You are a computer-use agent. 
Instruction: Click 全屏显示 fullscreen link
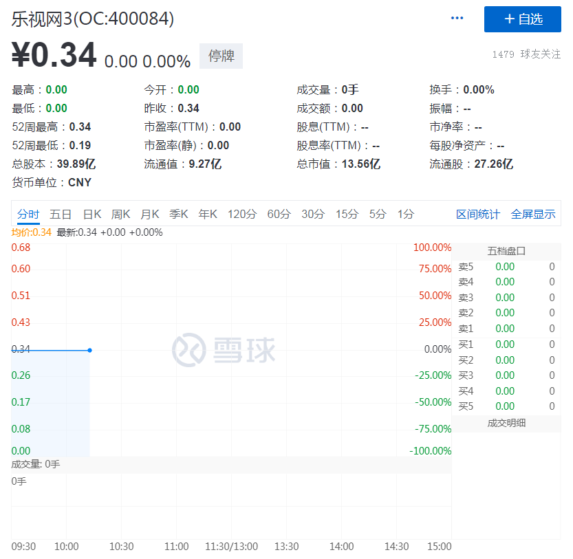click(533, 214)
